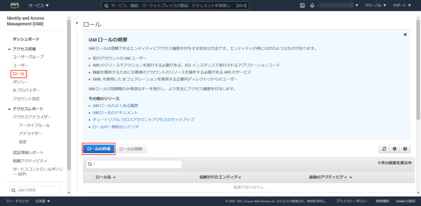Open the account name dropdown
This screenshot has width=421, height=206.
point(338,5)
